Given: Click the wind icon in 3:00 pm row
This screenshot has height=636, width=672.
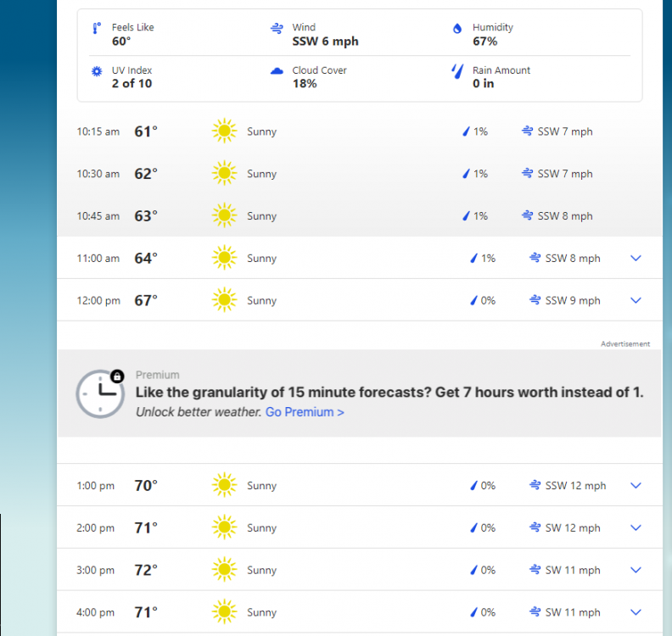Looking at the screenshot, I should pos(535,571).
